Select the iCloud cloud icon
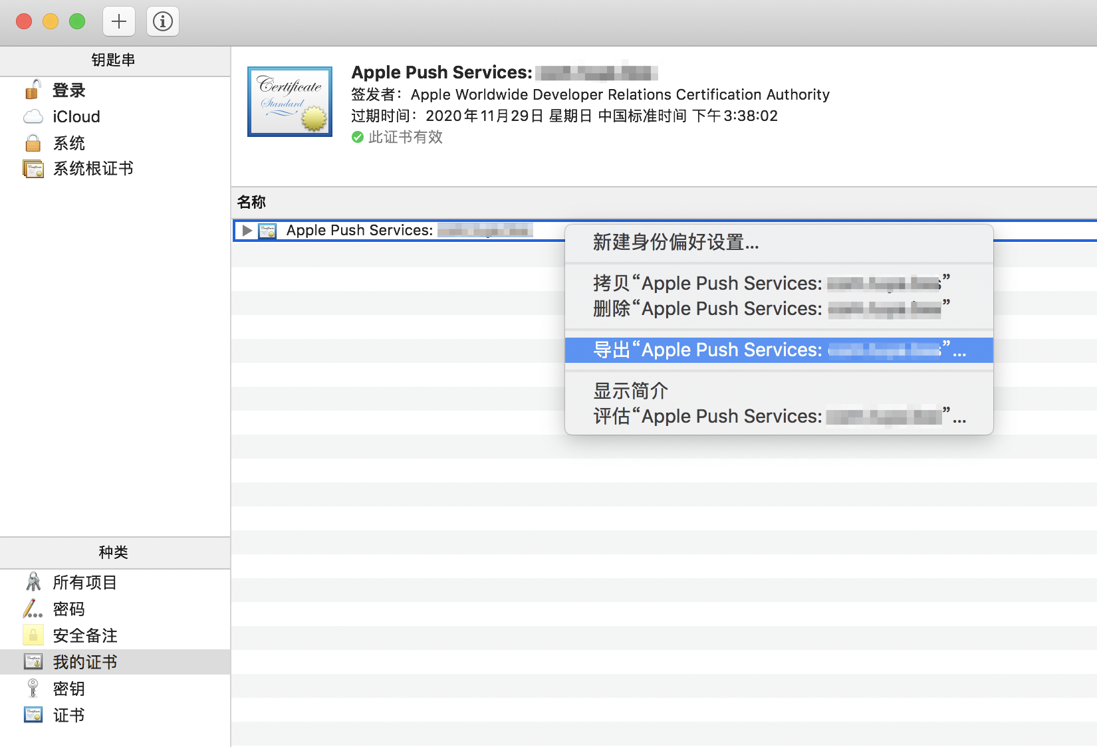This screenshot has height=747, width=1097. [x=33, y=117]
